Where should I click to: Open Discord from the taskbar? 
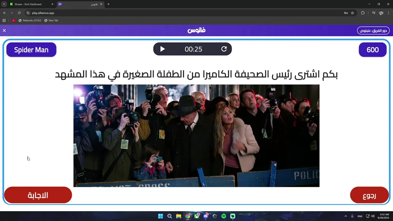(x=206, y=216)
